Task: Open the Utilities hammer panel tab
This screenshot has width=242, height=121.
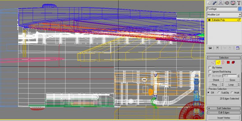Action: [x=239, y=3]
